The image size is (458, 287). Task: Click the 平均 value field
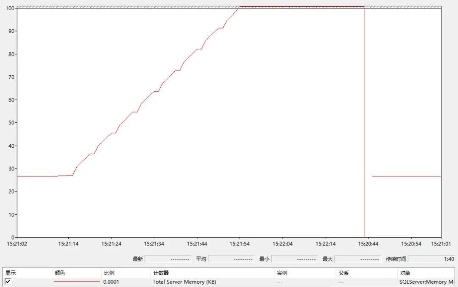pyautogui.click(x=231, y=259)
